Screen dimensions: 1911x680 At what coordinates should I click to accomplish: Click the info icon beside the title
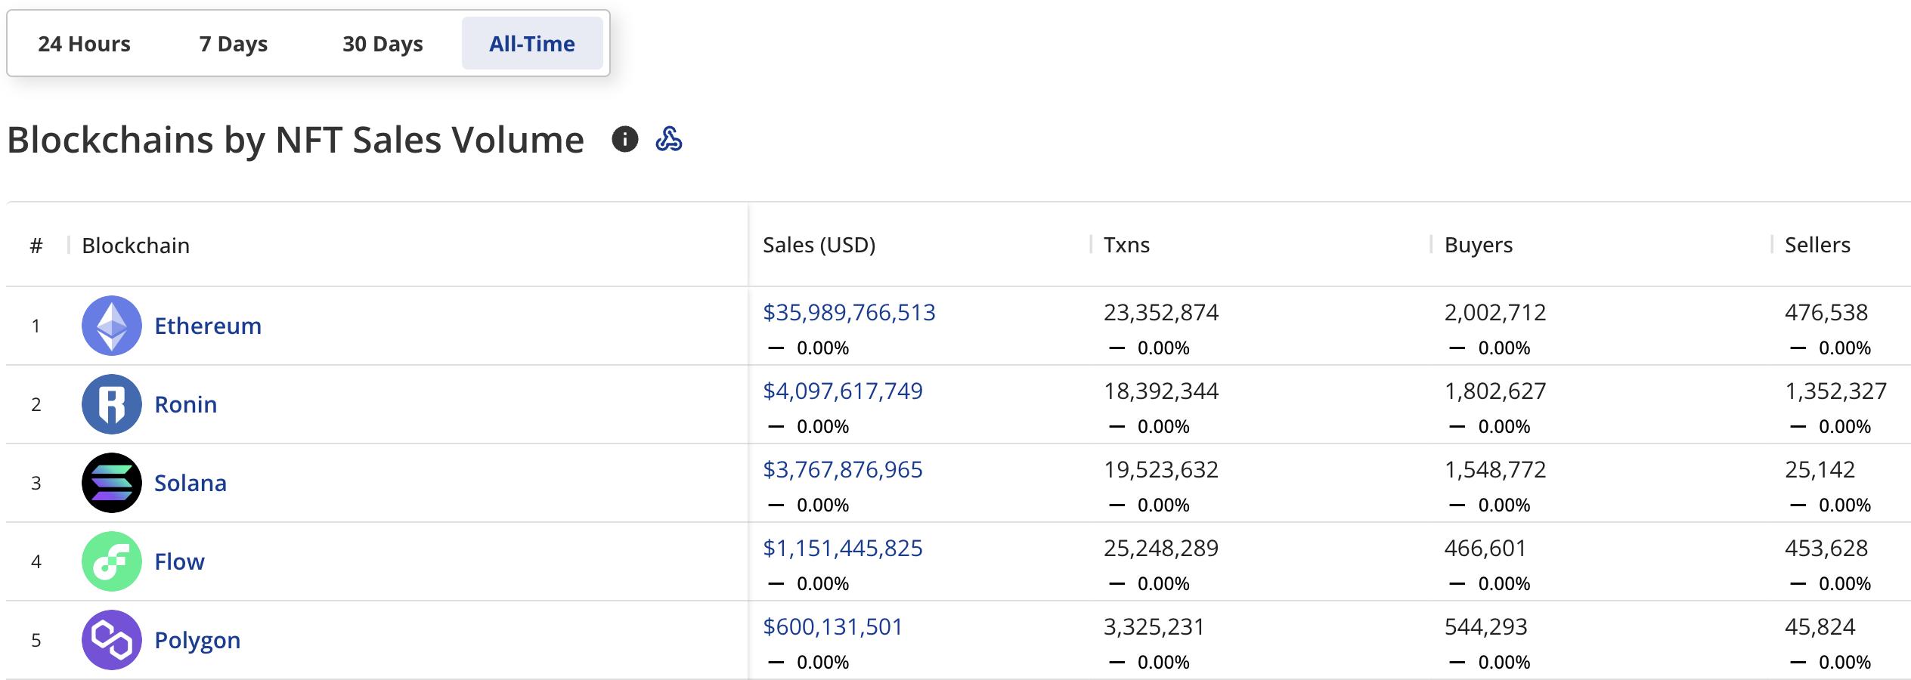624,139
